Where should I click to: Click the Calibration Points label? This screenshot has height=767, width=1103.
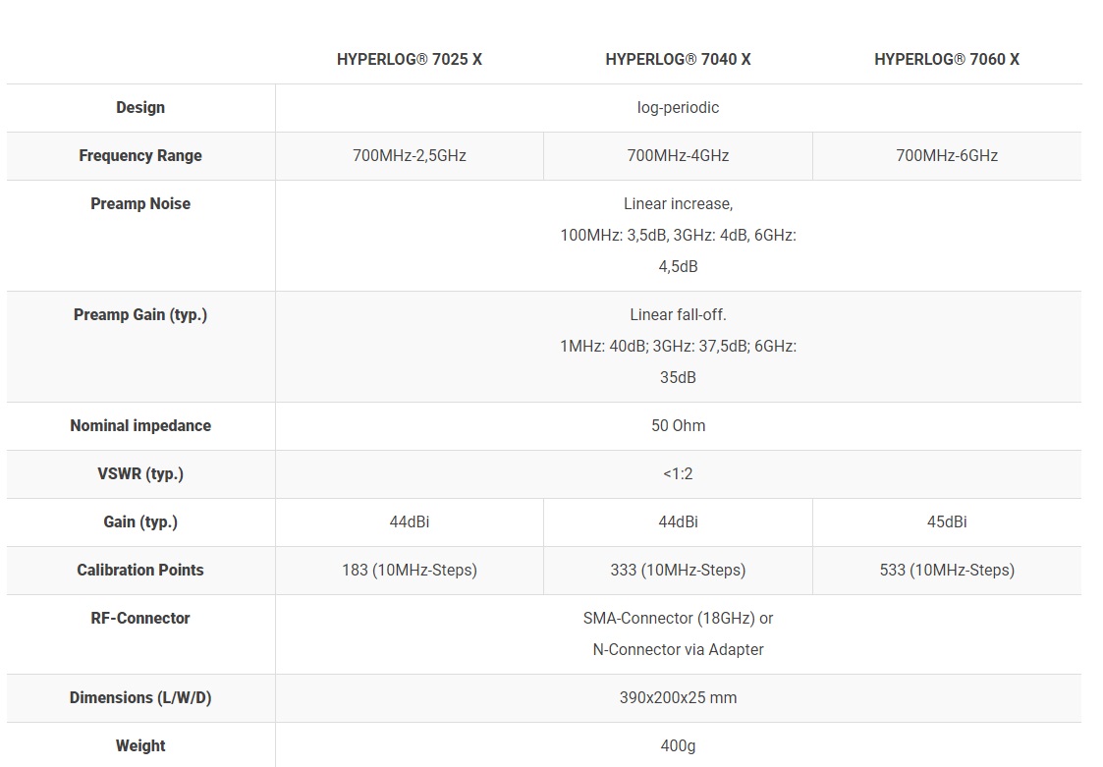pos(140,570)
